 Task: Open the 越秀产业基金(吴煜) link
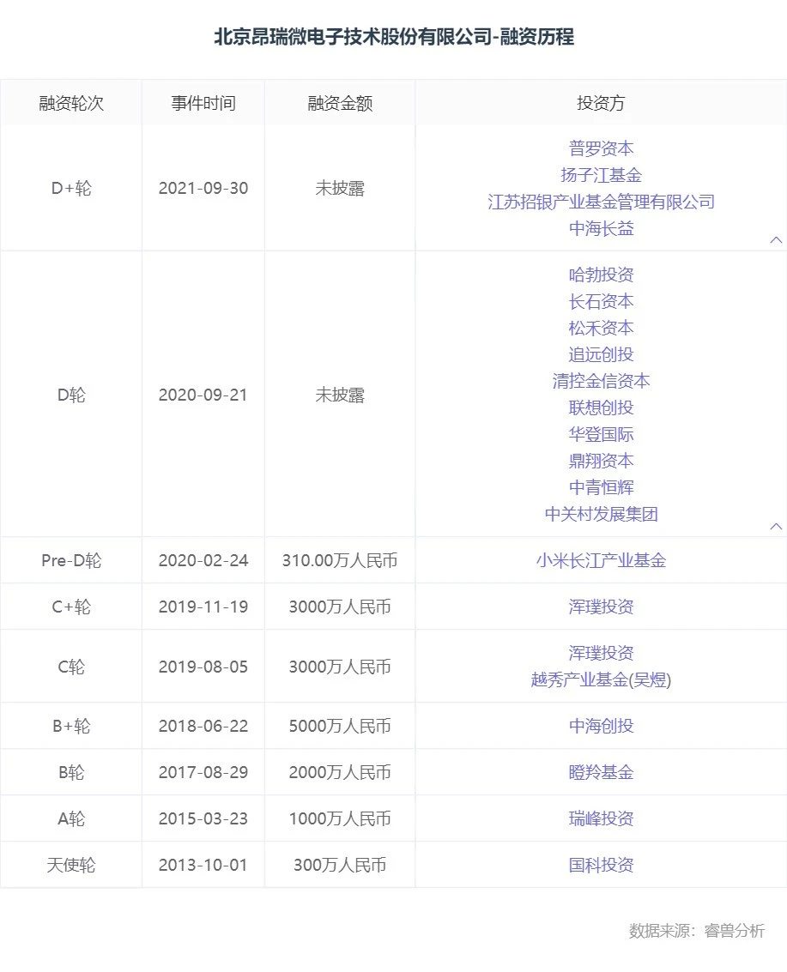601,679
